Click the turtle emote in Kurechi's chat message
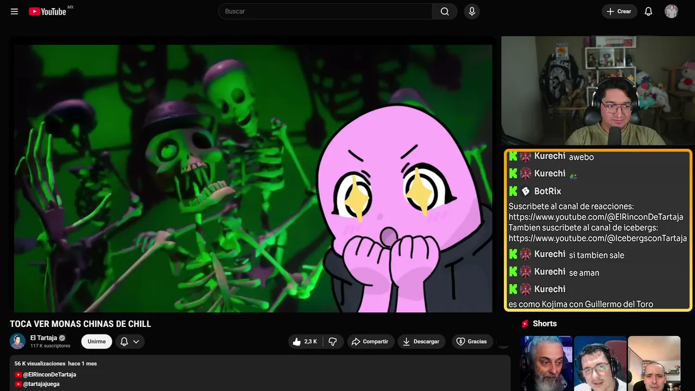This screenshot has height=391, width=695. click(573, 175)
